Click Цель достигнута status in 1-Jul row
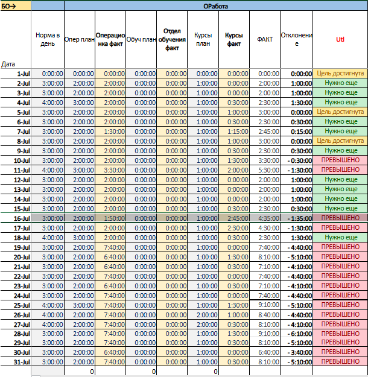368x377 pixels. pos(340,74)
